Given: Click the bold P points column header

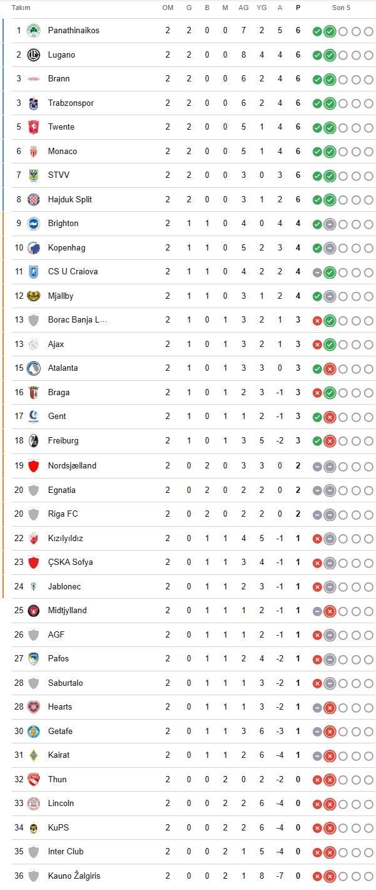Looking at the screenshot, I should 298,8.
